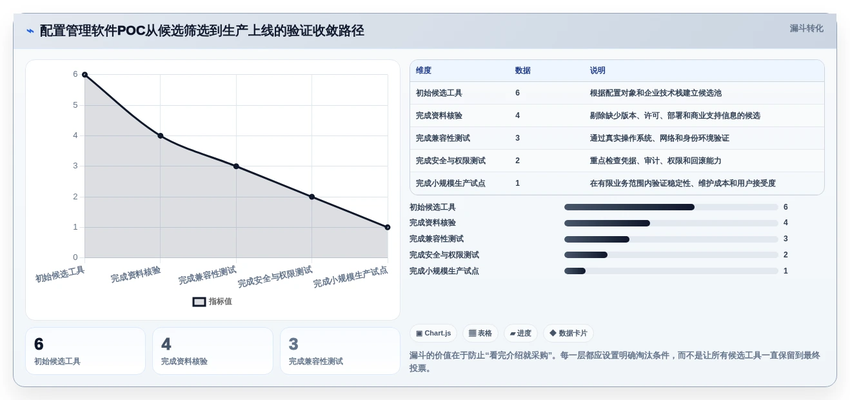Image resolution: width=850 pixels, height=400 pixels.
Task: Toggle the 指标值 legend swatch
Action: coord(199,301)
